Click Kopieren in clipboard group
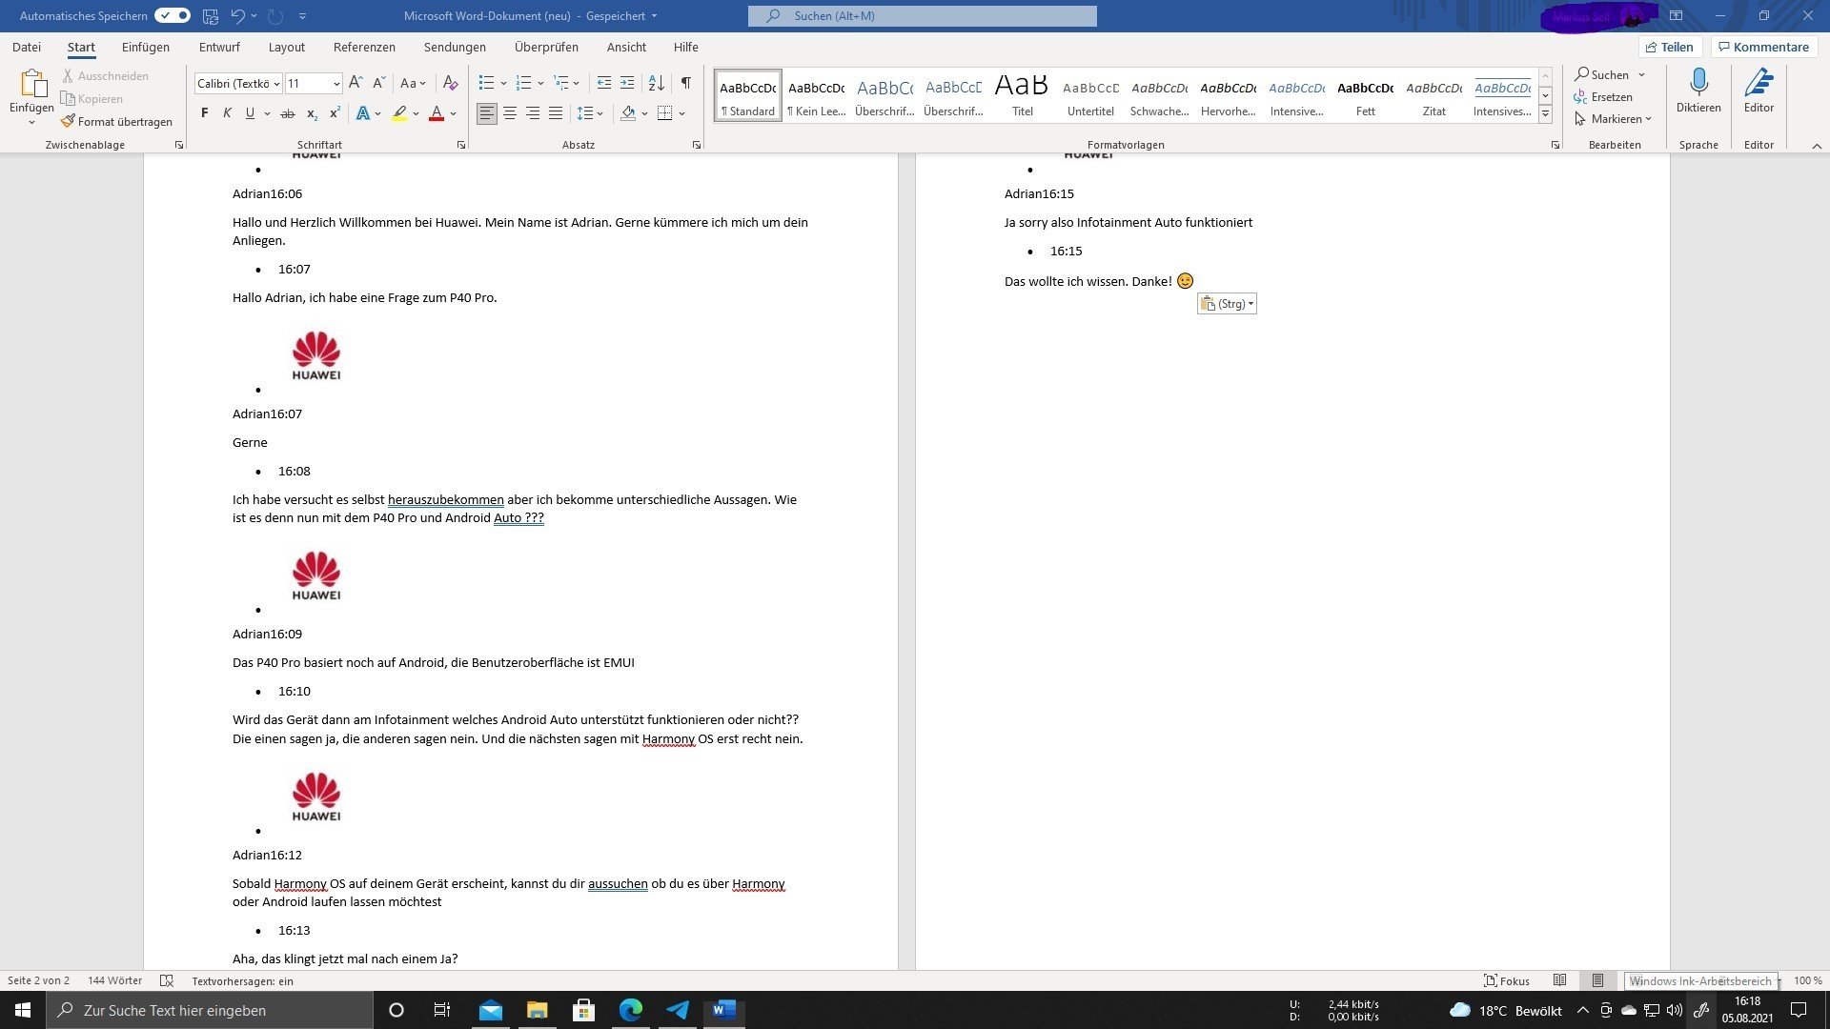 tap(91, 99)
